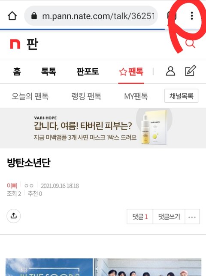Open the tab switcher icon

click(x=172, y=16)
